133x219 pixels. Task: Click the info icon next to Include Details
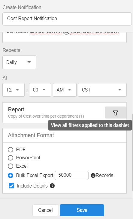coord(52,186)
